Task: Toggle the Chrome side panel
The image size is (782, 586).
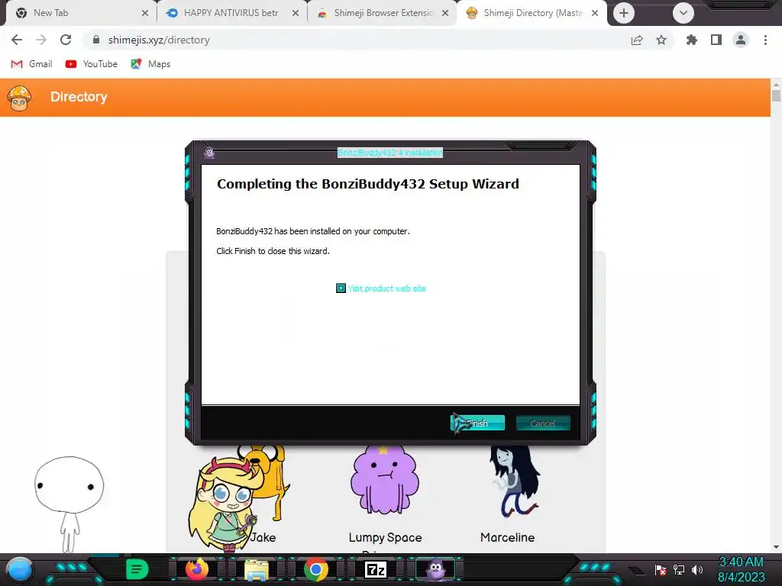Action: pyautogui.click(x=716, y=40)
